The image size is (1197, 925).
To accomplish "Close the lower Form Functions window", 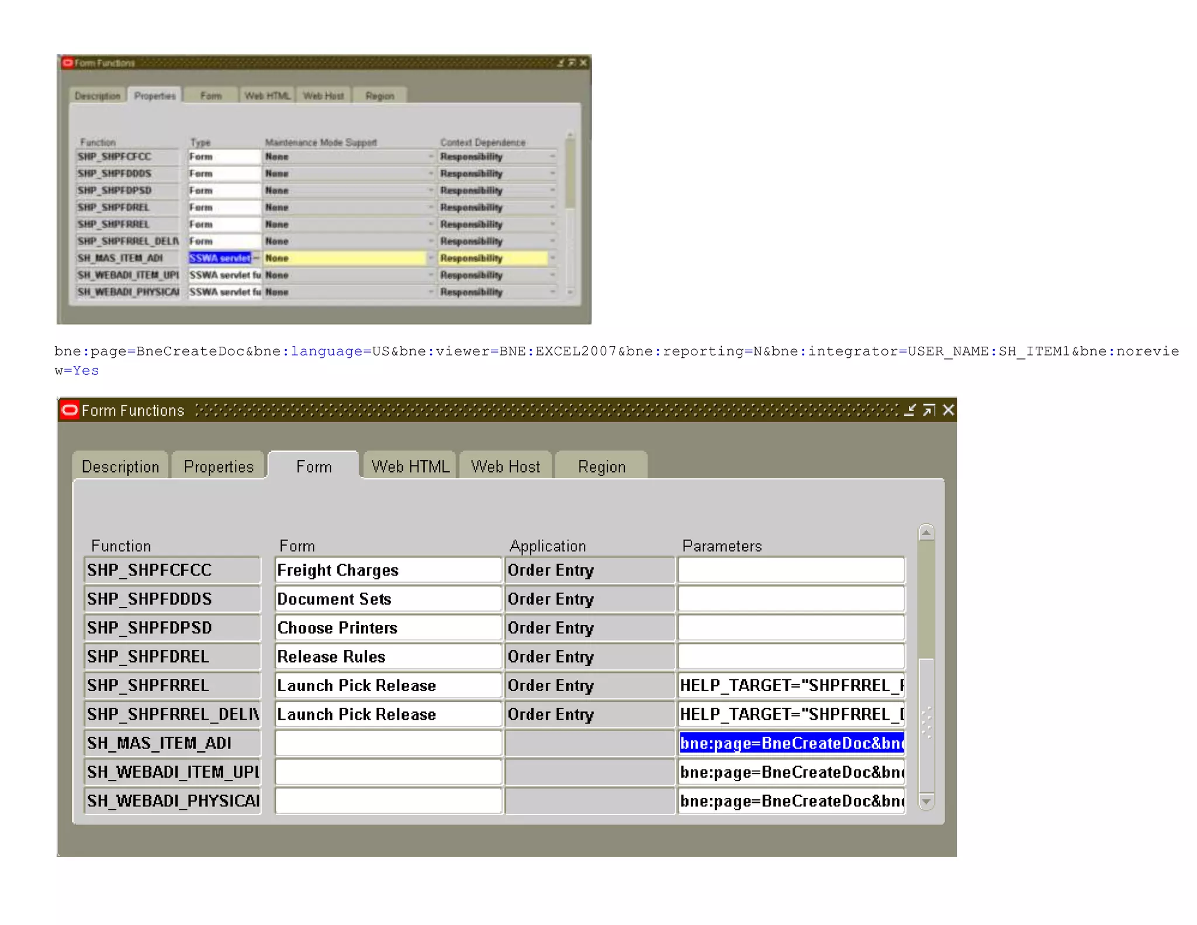I will click(x=948, y=410).
